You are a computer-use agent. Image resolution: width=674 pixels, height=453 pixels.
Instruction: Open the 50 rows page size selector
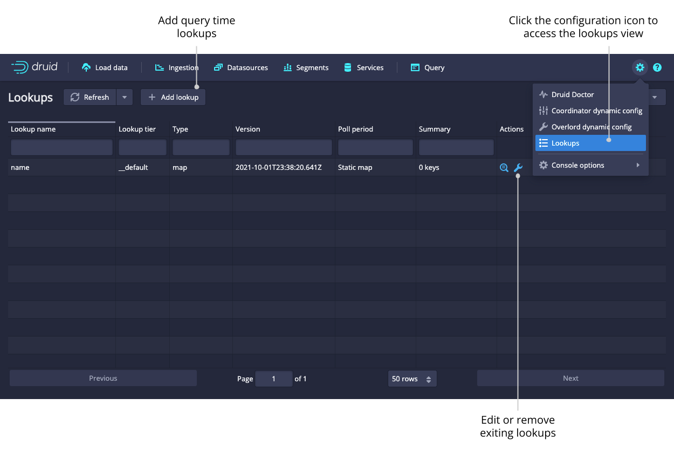click(412, 379)
